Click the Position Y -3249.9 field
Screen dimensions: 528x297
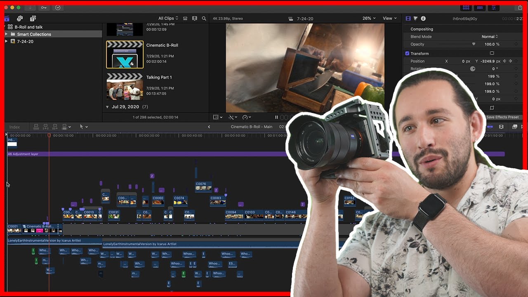[490, 61]
